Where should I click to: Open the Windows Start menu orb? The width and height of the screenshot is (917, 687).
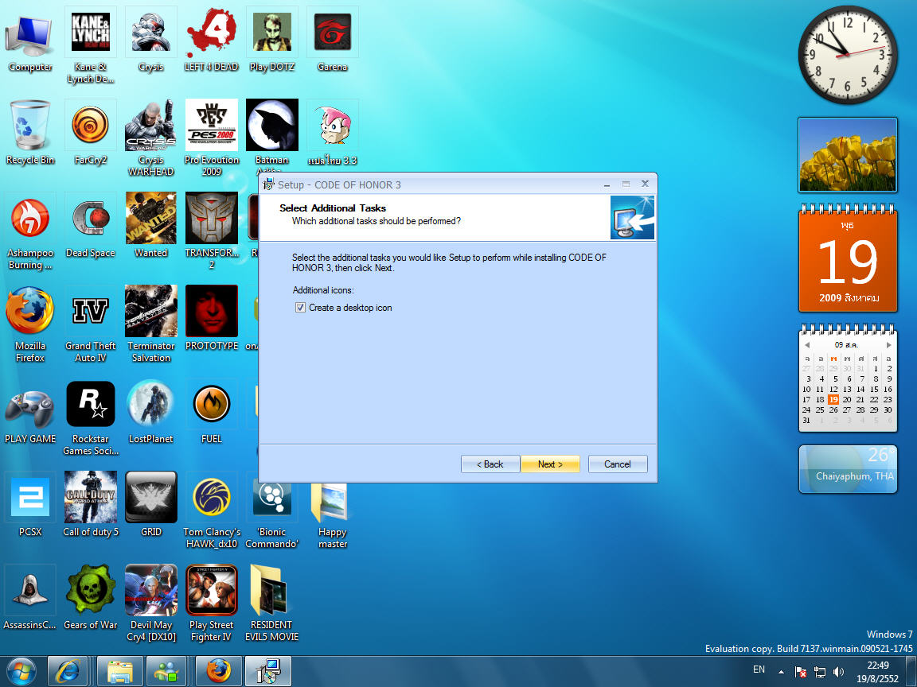(x=21, y=671)
